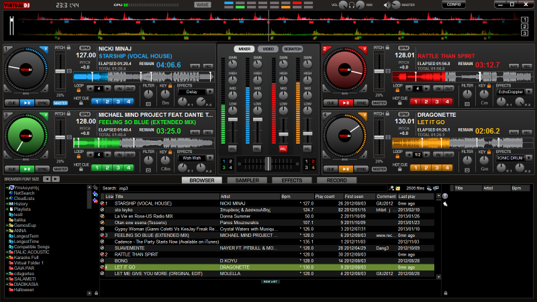Screen dimensions: 537x302
Task: Toggle MASTER on deck 4
Action: (x=379, y=169)
